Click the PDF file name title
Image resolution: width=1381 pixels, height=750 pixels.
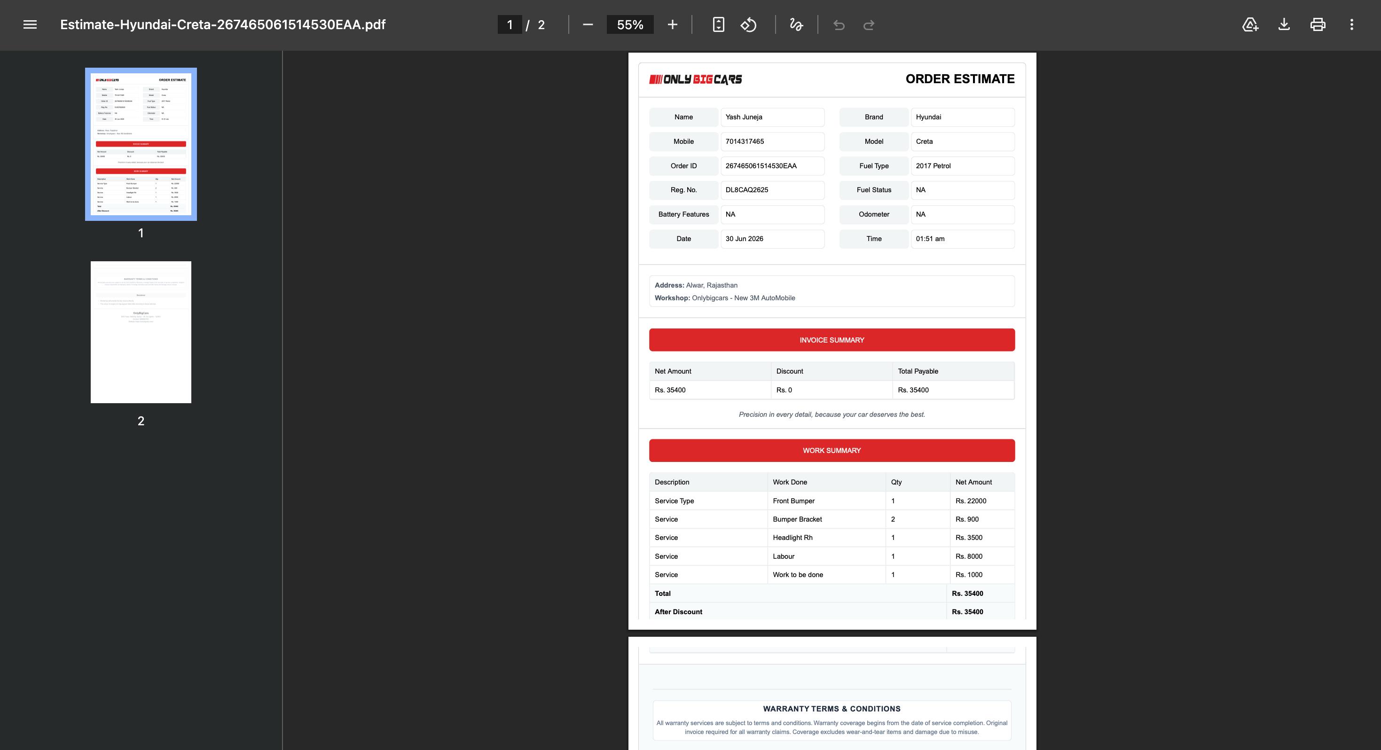point(222,24)
